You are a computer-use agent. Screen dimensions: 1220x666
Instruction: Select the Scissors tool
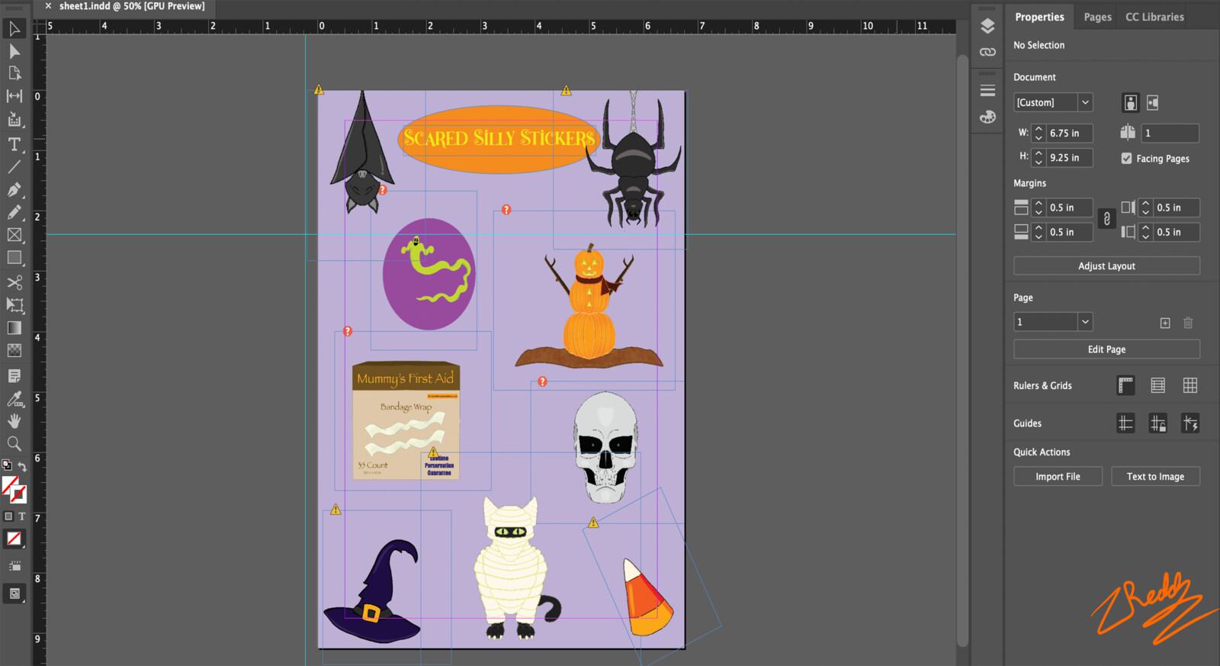[14, 283]
